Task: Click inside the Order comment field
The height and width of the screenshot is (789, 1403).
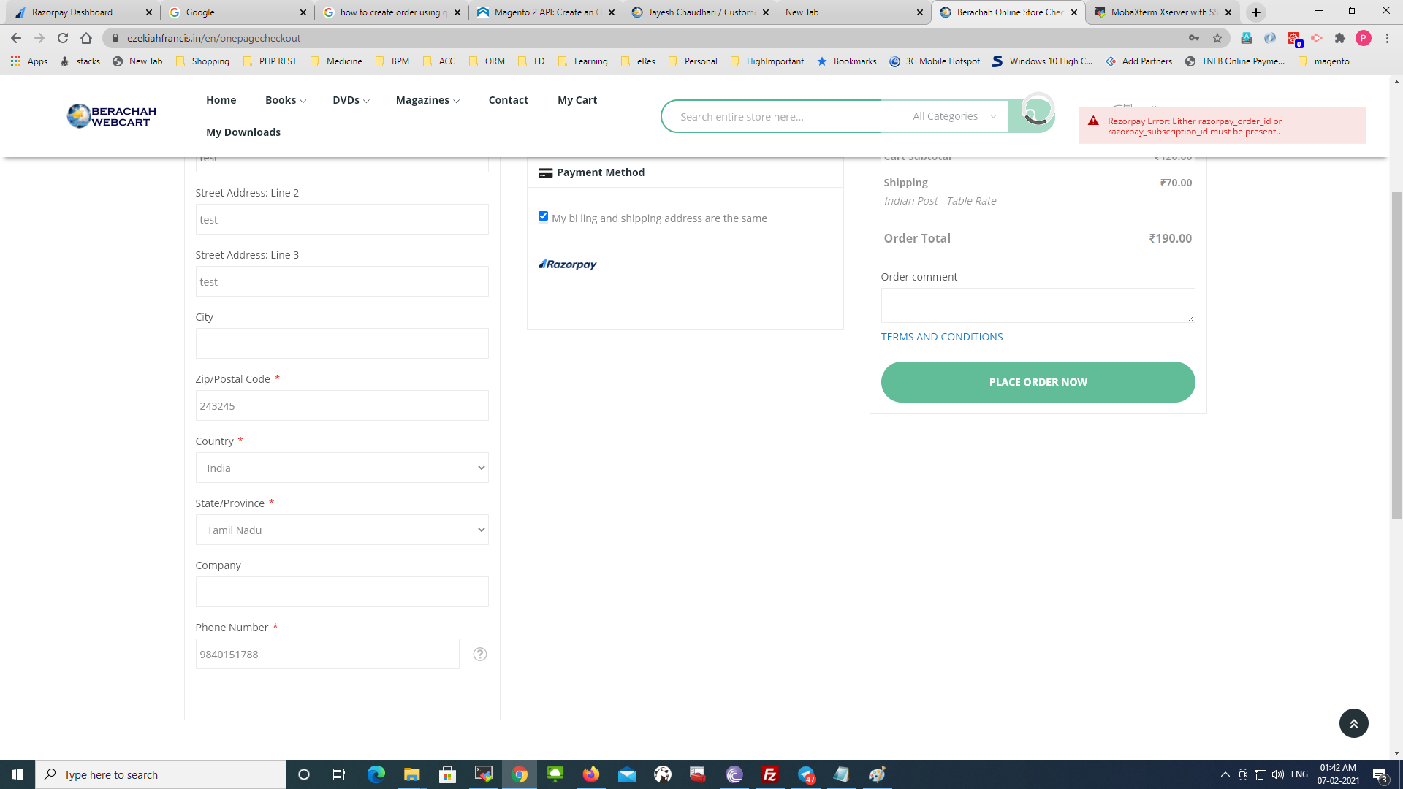Action: click(x=1037, y=305)
